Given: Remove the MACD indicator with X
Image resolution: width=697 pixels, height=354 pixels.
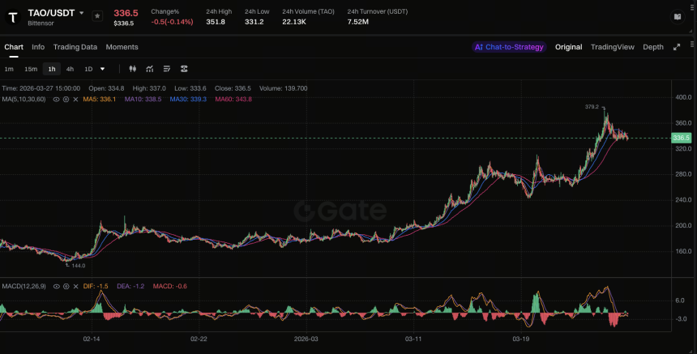Looking at the screenshot, I should (75, 287).
